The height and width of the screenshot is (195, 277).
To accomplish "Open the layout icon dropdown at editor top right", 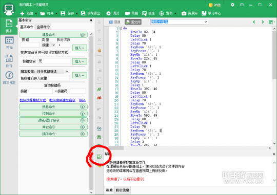I will tap(272, 22).
